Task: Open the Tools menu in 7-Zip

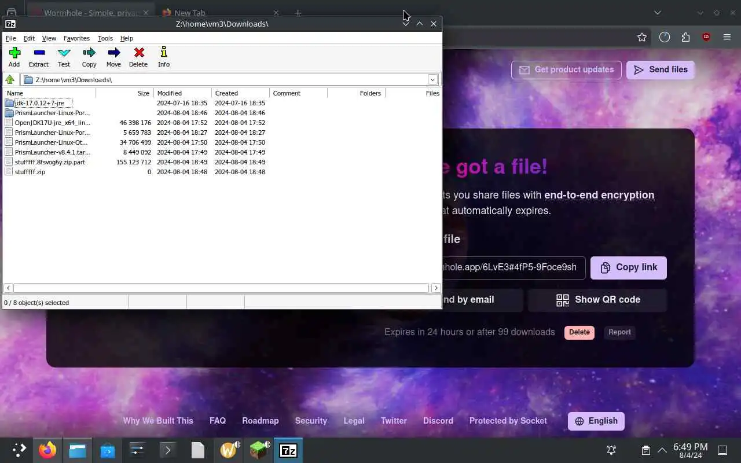Action: point(105,38)
